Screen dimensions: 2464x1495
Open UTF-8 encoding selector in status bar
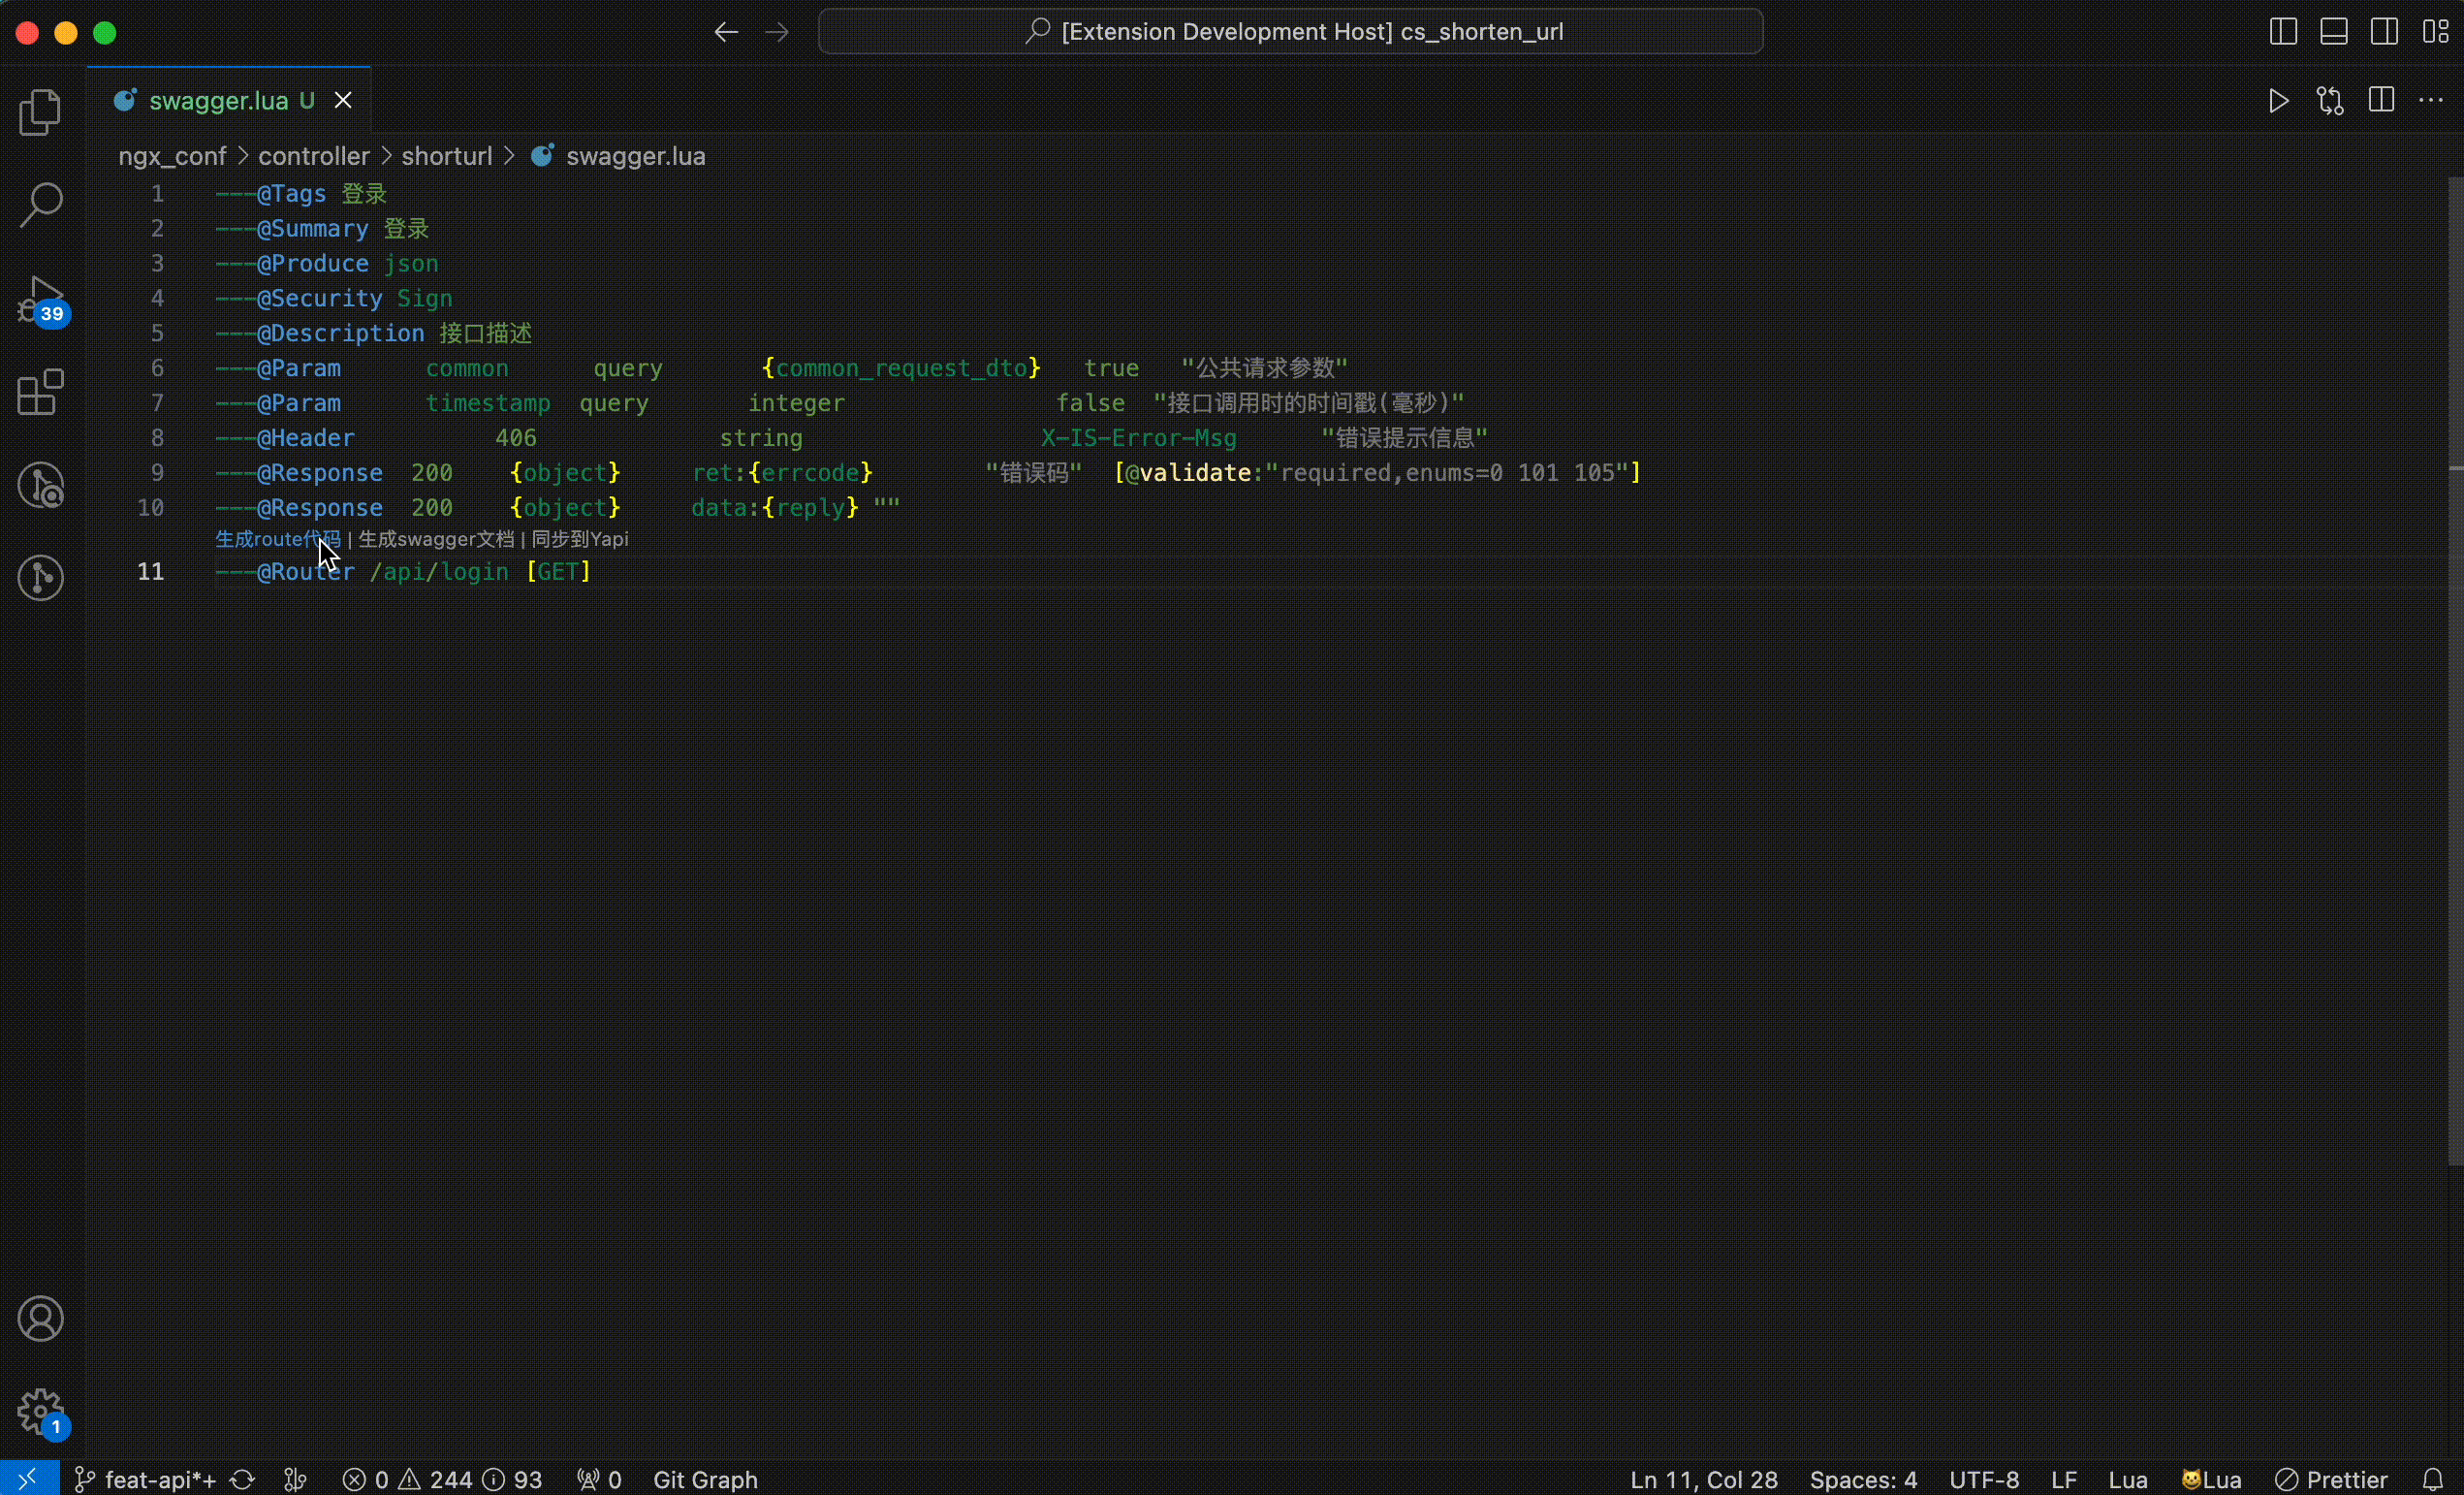[1984, 1479]
